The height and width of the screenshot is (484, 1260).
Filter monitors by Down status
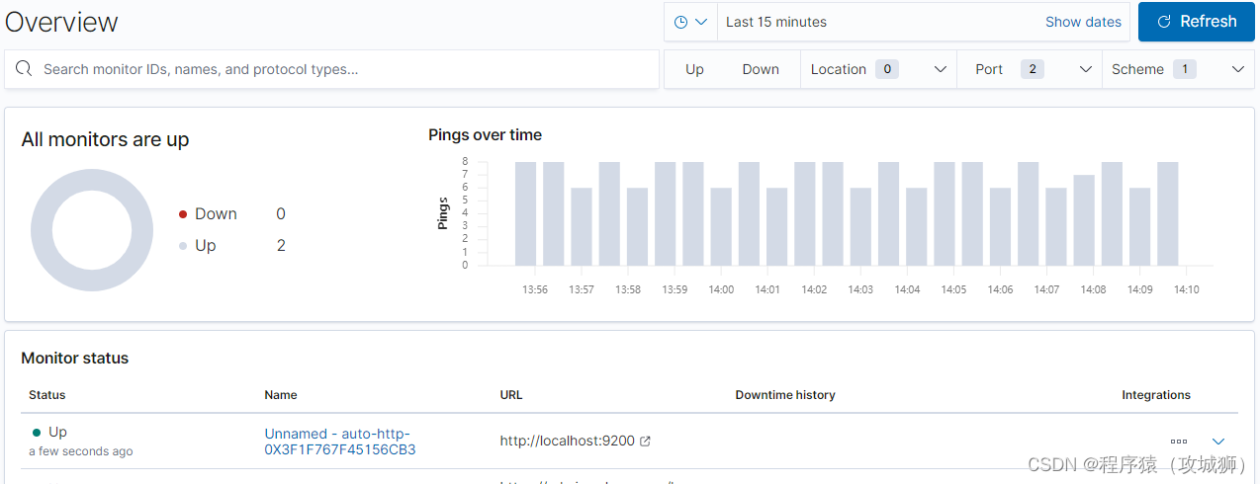click(x=761, y=69)
